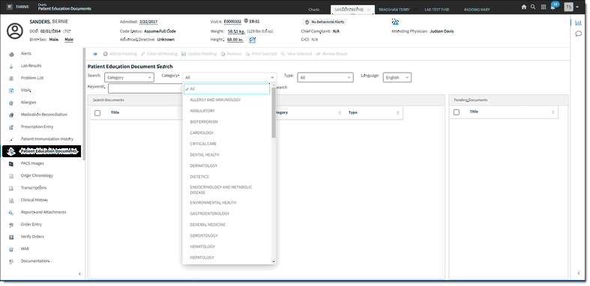The image size is (590, 286).
Task: Switch to the RADDING MARY tab
Action: point(477,10)
